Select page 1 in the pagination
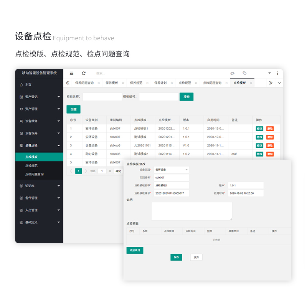307x307 pixels. pyautogui.click(x=79, y=171)
